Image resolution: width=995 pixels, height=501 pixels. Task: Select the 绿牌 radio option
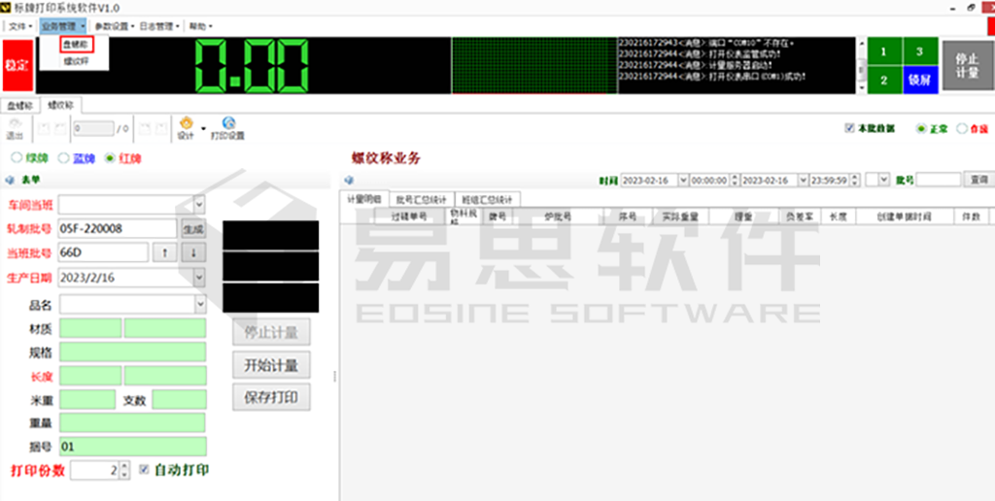17,158
